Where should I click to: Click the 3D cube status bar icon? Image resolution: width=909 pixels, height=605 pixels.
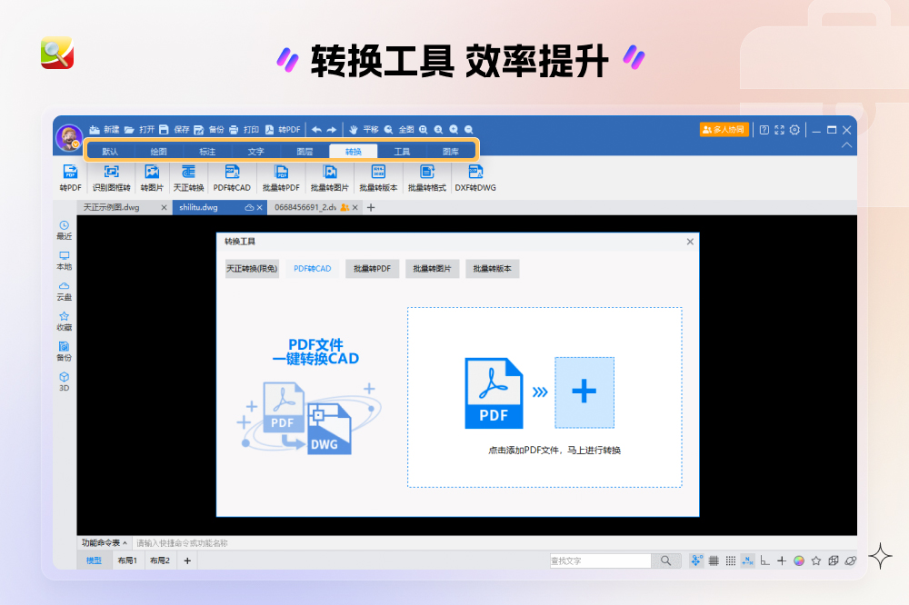coord(833,560)
